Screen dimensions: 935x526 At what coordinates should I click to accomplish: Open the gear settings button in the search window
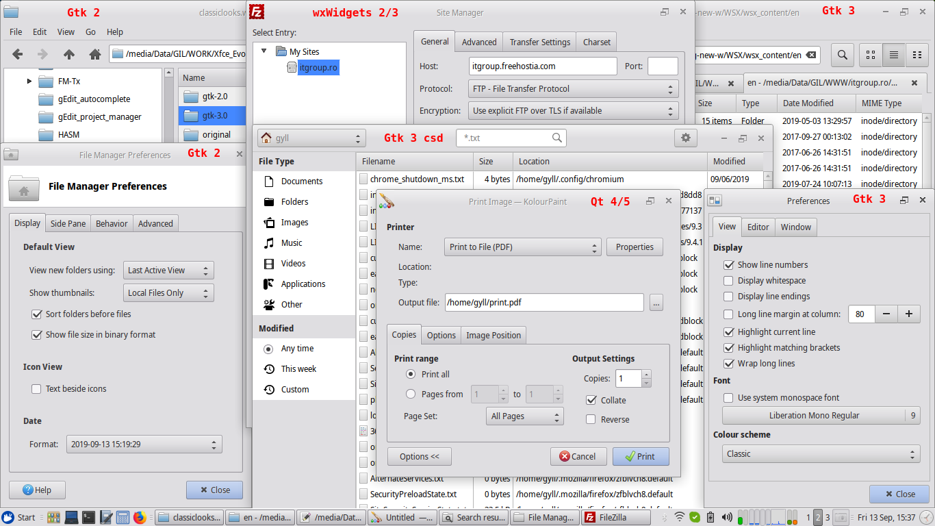click(685, 138)
